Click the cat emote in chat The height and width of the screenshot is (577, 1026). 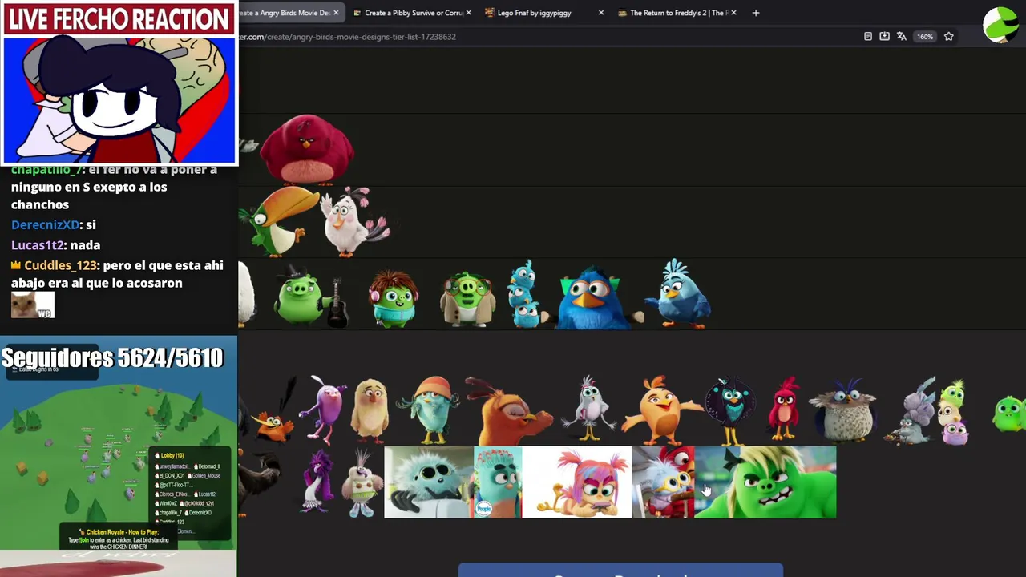pyautogui.click(x=33, y=305)
